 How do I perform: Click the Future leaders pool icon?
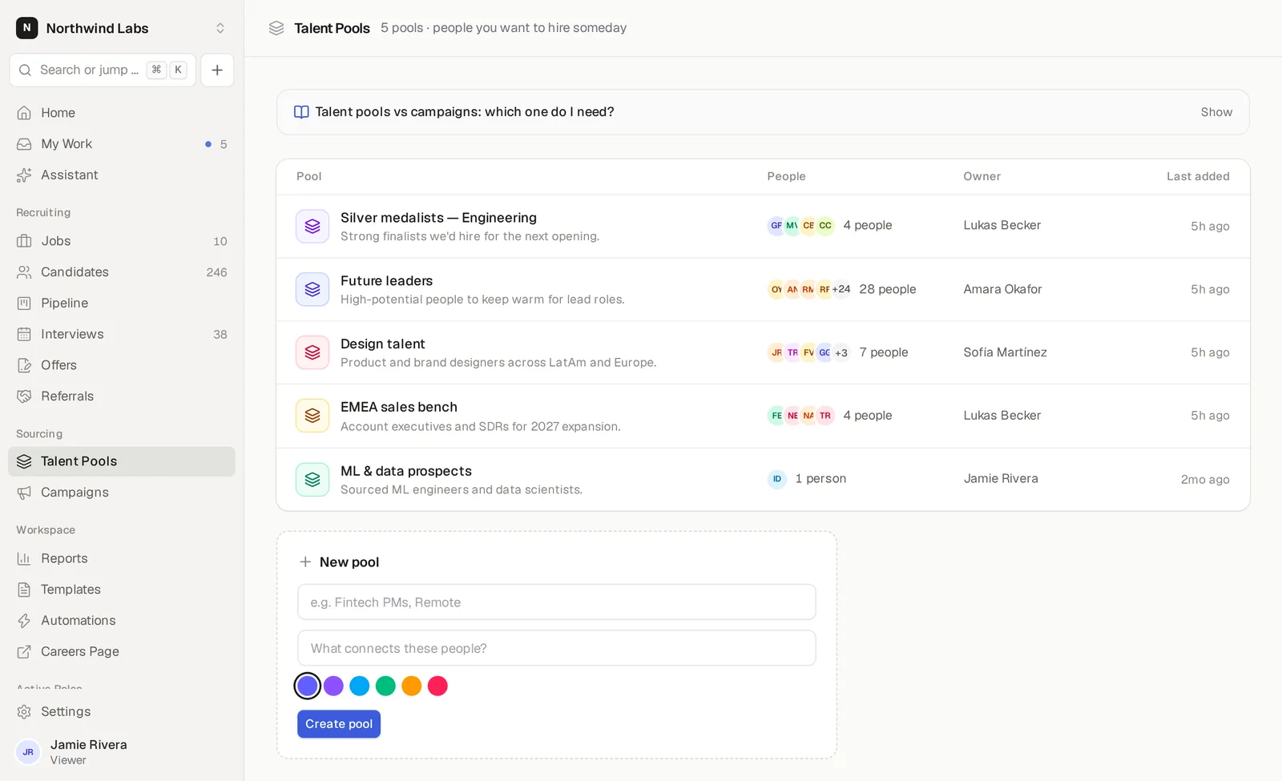[312, 289]
